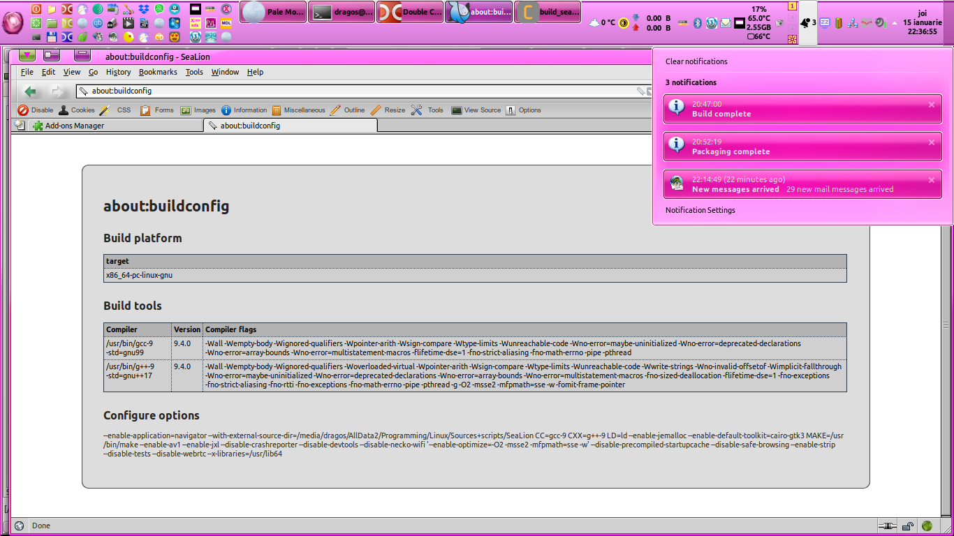Select workspace 1 in the switcher
The image size is (954, 536).
pyautogui.click(x=792, y=6)
